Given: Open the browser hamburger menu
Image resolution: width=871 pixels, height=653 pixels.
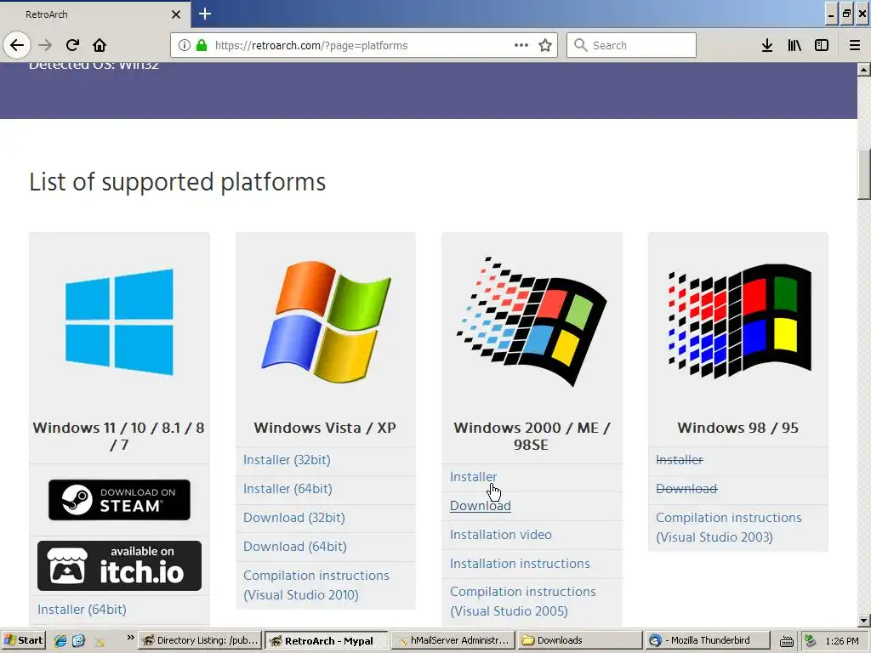Looking at the screenshot, I should point(854,46).
